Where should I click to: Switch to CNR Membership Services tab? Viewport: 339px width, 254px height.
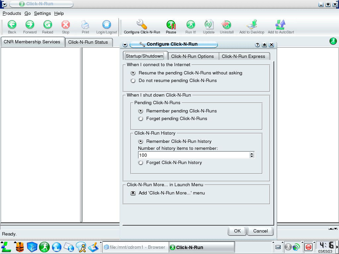[32, 42]
